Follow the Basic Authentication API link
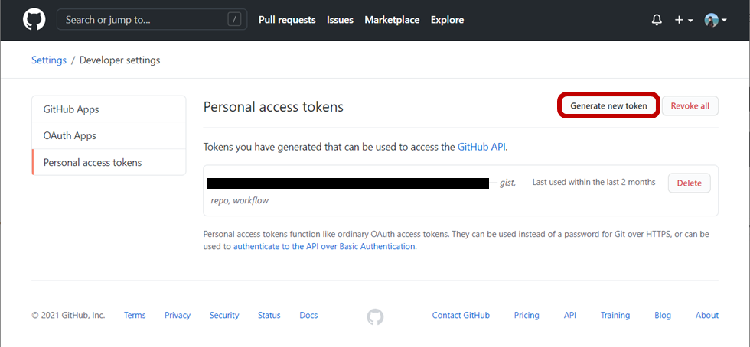The width and height of the screenshot is (750, 347). point(324,247)
